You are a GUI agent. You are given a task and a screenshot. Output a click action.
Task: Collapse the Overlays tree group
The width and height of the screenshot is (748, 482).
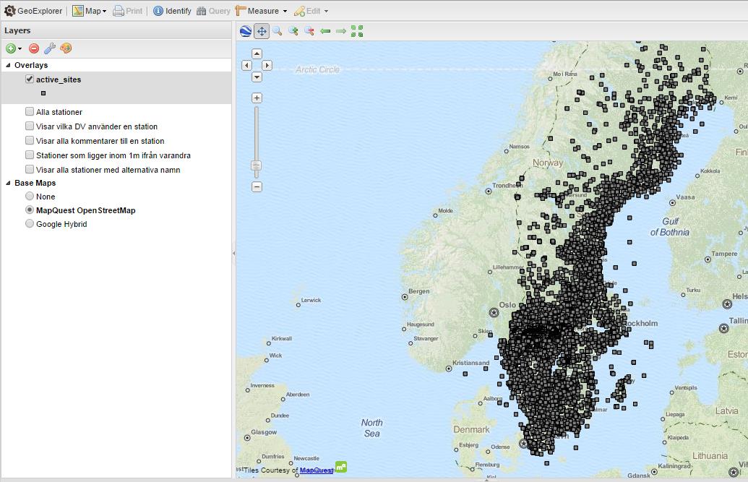8,65
